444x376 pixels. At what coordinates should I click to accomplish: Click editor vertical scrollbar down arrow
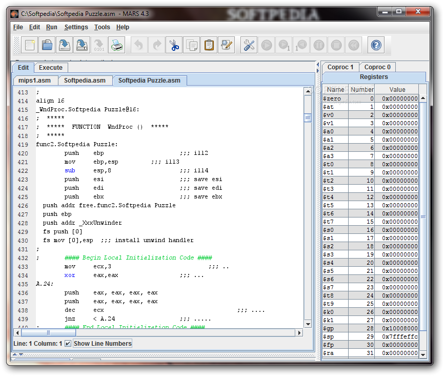[x=308, y=324]
